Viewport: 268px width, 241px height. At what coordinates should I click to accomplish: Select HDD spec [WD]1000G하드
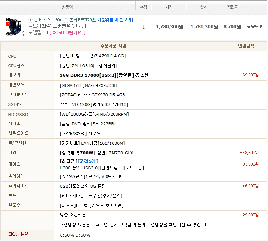tap(94, 114)
